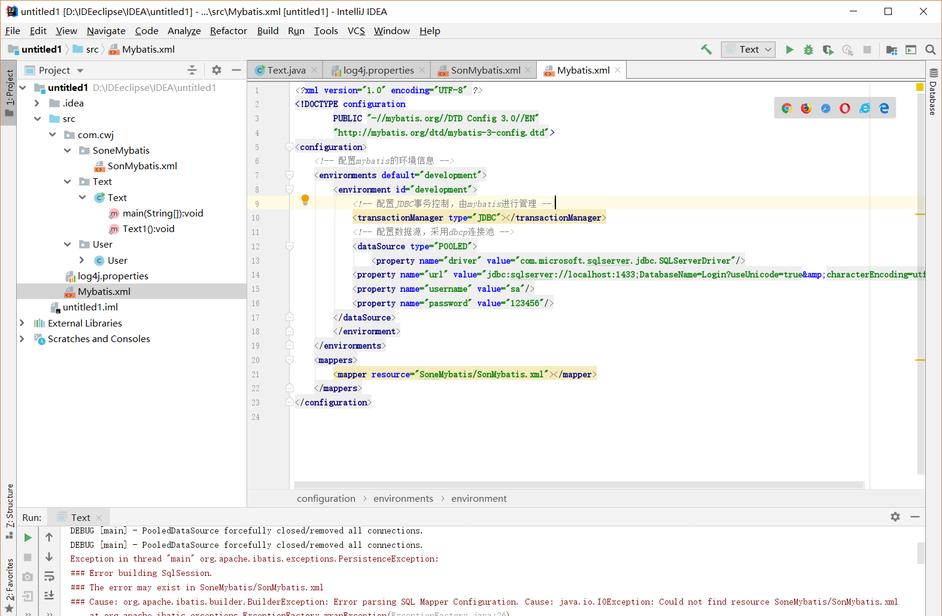Image resolution: width=942 pixels, height=616 pixels.
Task: Run with coverage shield icon
Action: 828,50
